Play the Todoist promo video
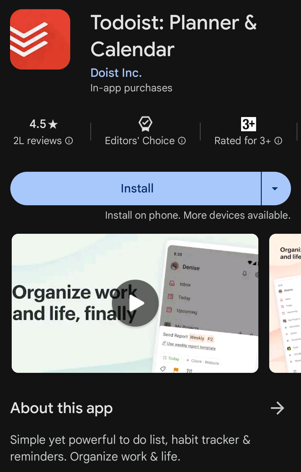The image size is (301, 472). (135, 303)
